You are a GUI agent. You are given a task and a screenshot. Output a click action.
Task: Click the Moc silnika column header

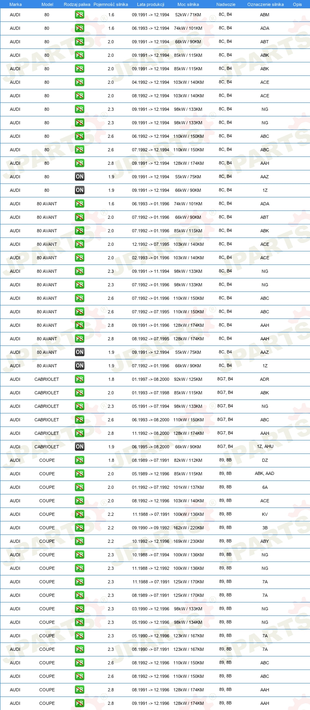click(x=188, y=4)
